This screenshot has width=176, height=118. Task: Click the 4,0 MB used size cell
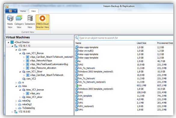pos(140,99)
